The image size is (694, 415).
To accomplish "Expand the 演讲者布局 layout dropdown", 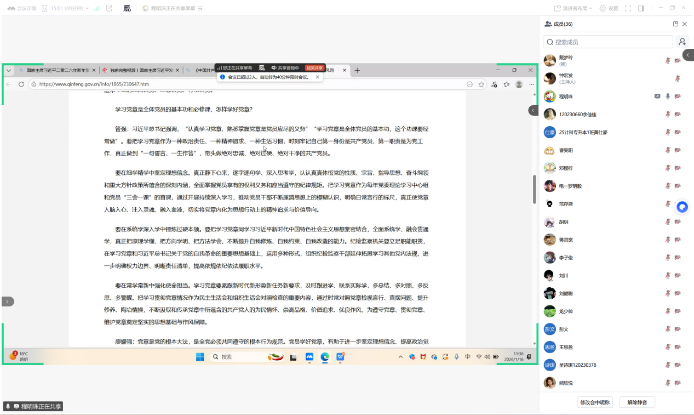I will click(574, 8).
